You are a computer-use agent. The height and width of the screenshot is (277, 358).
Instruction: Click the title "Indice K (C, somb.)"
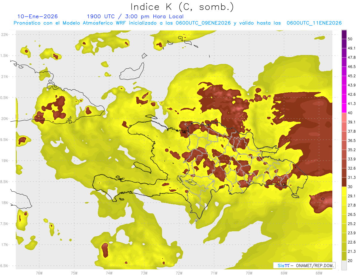pyautogui.click(x=182, y=7)
